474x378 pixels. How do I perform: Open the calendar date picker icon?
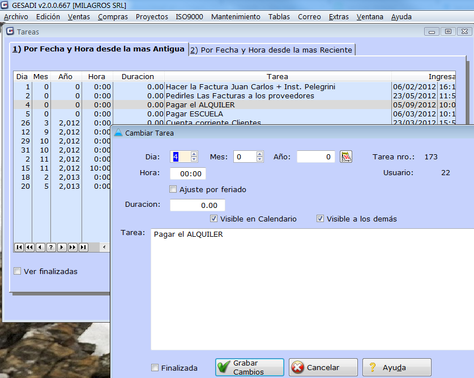pos(346,157)
